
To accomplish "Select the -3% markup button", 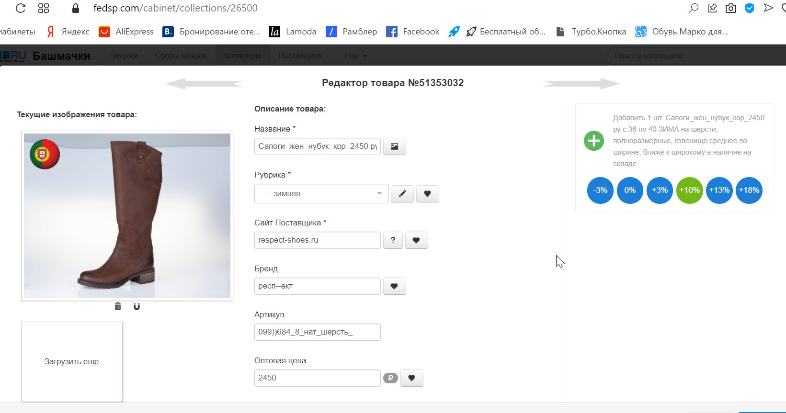I will (600, 190).
